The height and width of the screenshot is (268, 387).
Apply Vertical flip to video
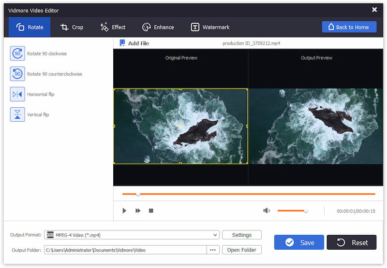17,114
